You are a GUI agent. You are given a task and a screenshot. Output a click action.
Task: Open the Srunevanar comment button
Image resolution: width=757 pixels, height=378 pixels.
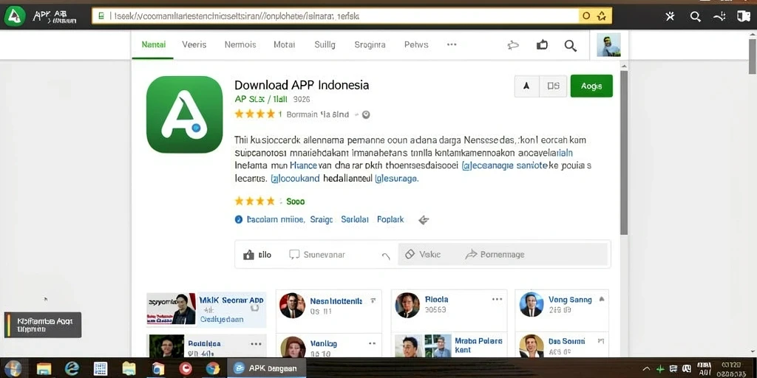316,255
